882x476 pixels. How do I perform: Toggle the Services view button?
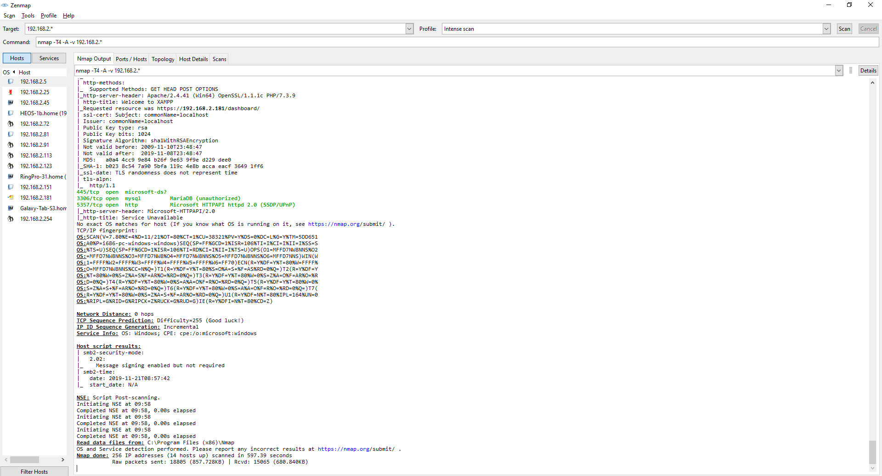(49, 58)
